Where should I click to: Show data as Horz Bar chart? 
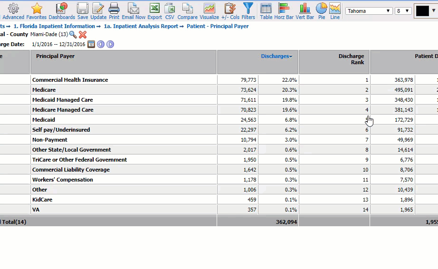click(284, 11)
